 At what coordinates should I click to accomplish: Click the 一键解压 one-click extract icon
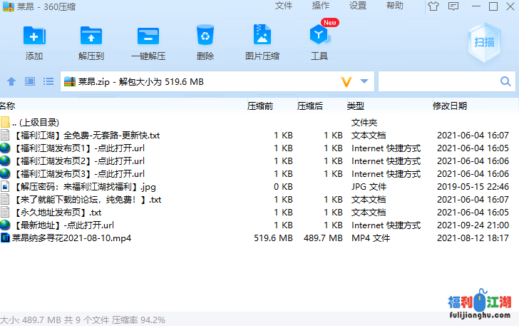(148, 43)
